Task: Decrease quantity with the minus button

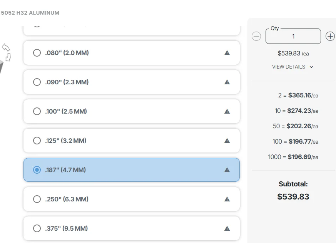Action: pyautogui.click(x=256, y=36)
